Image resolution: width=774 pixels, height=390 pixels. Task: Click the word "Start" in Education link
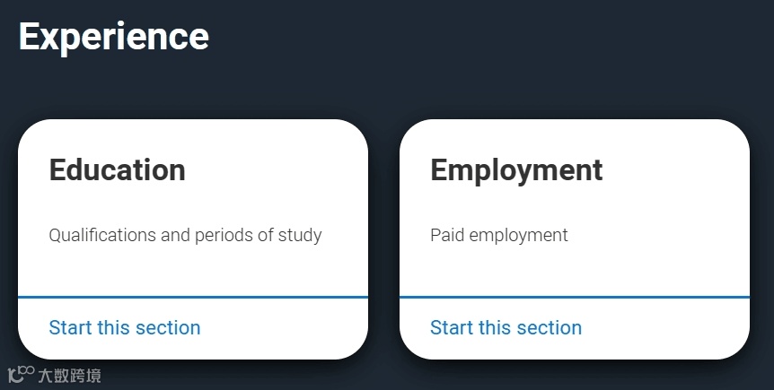coord(70,328)
